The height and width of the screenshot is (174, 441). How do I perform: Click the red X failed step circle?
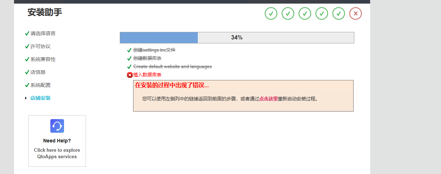pos(356,14)
